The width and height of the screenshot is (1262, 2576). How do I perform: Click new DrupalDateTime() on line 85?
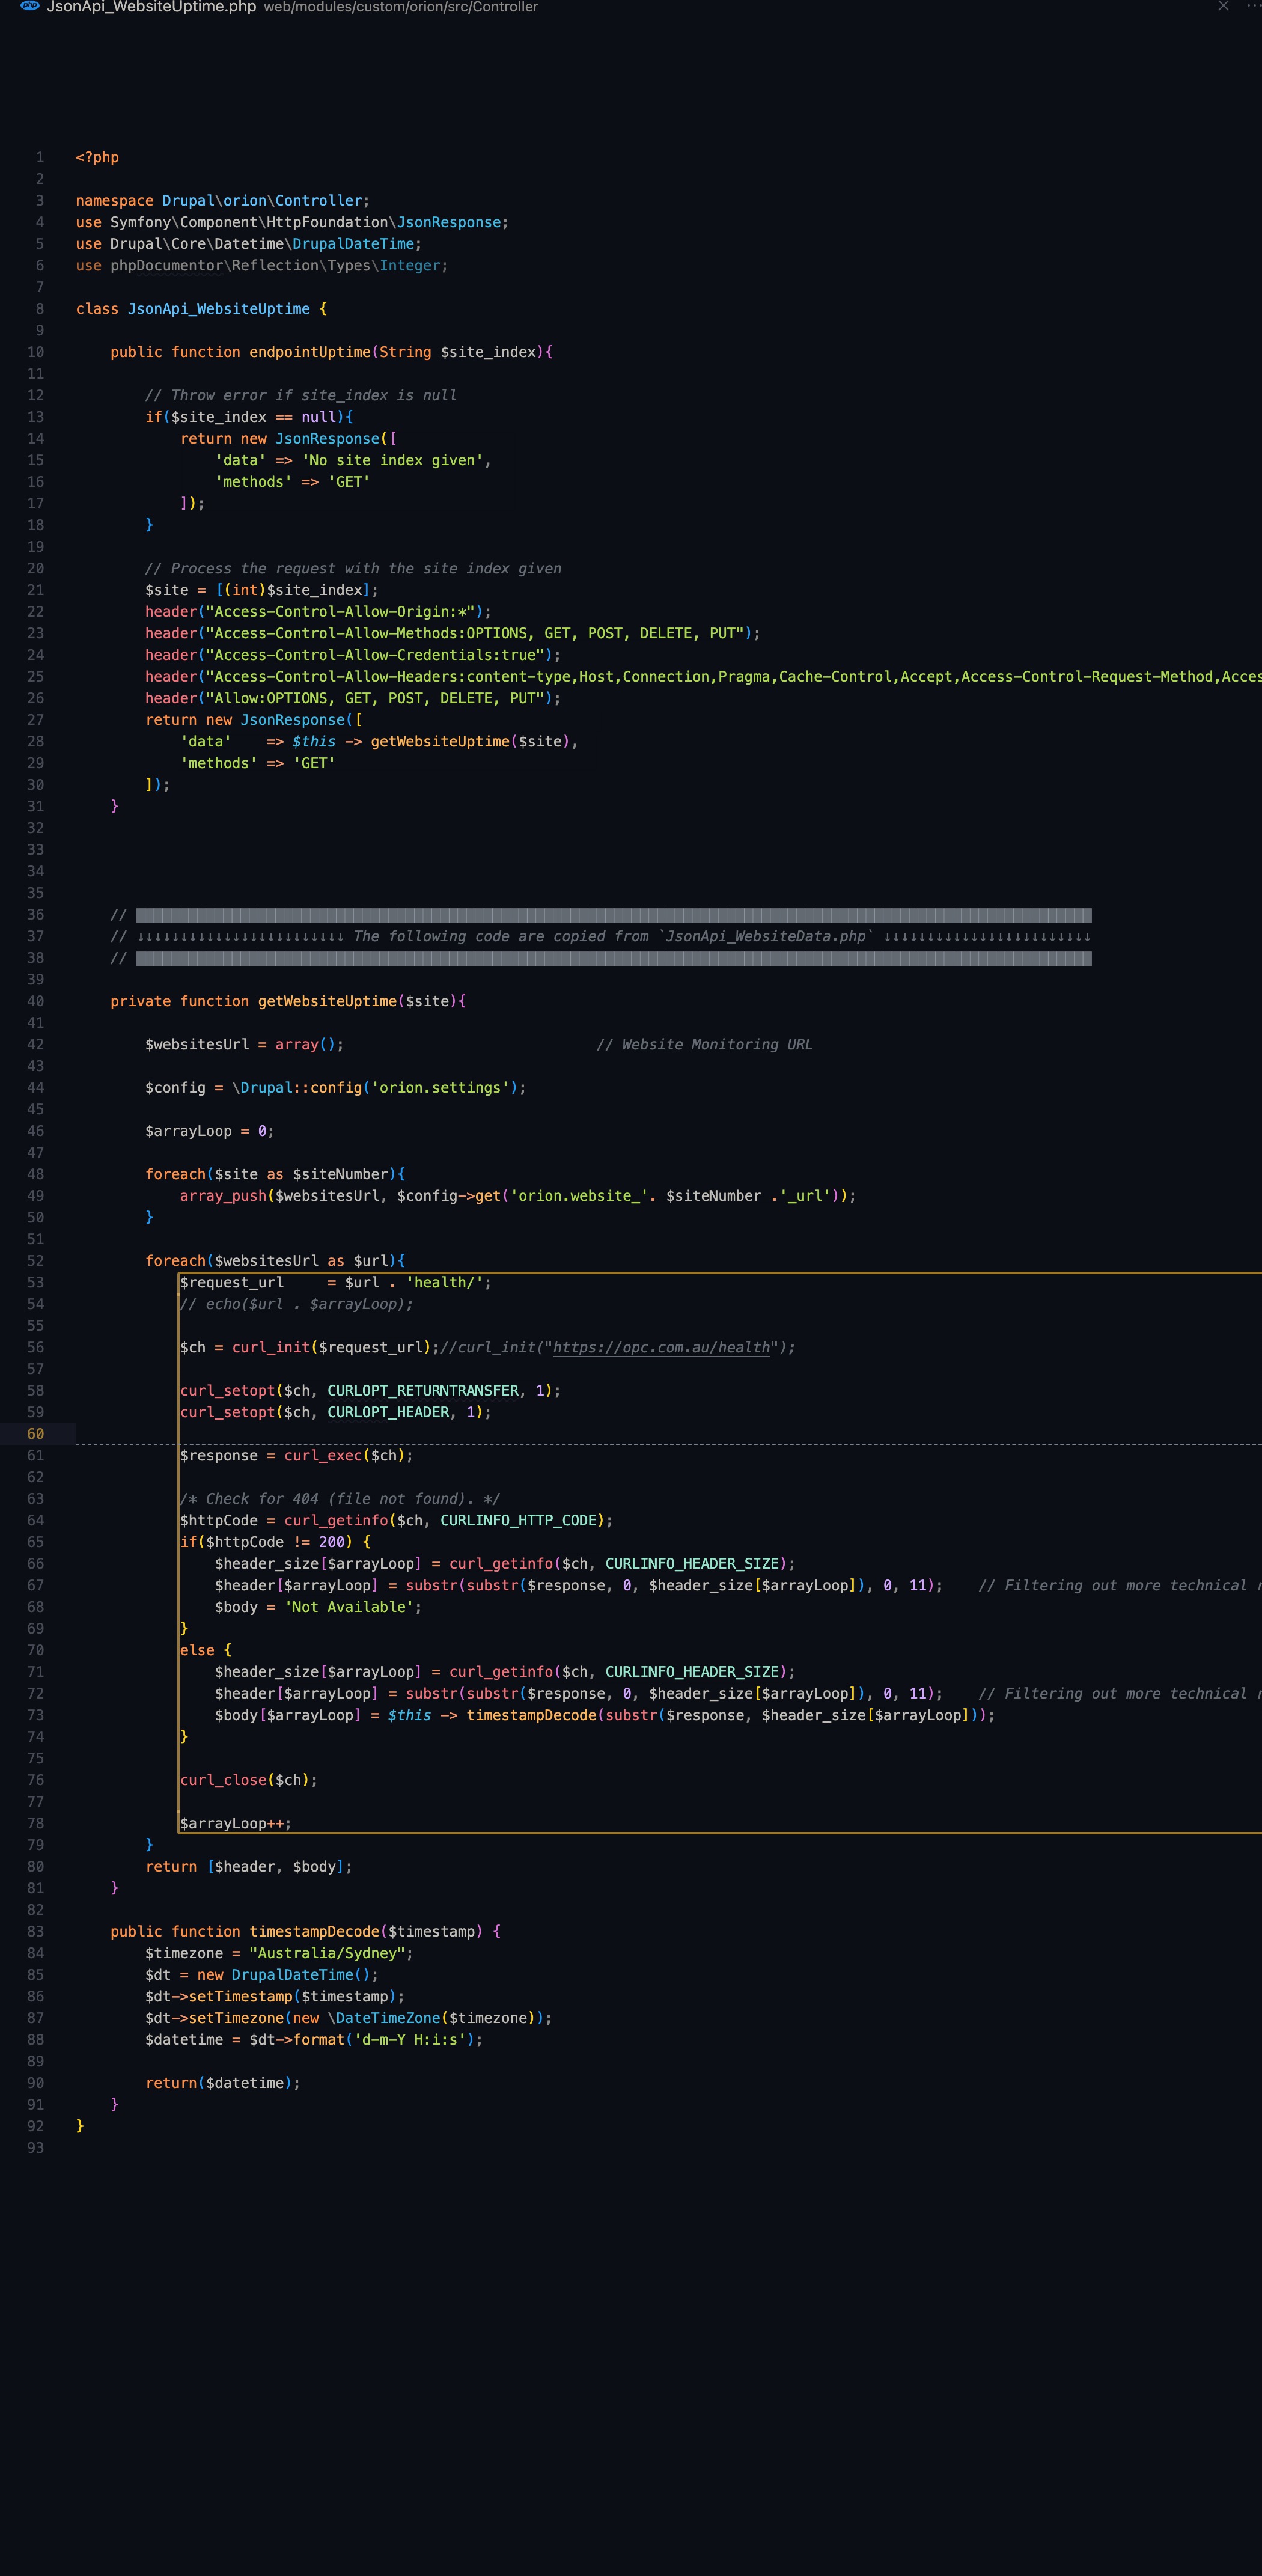coord(284,1975)
